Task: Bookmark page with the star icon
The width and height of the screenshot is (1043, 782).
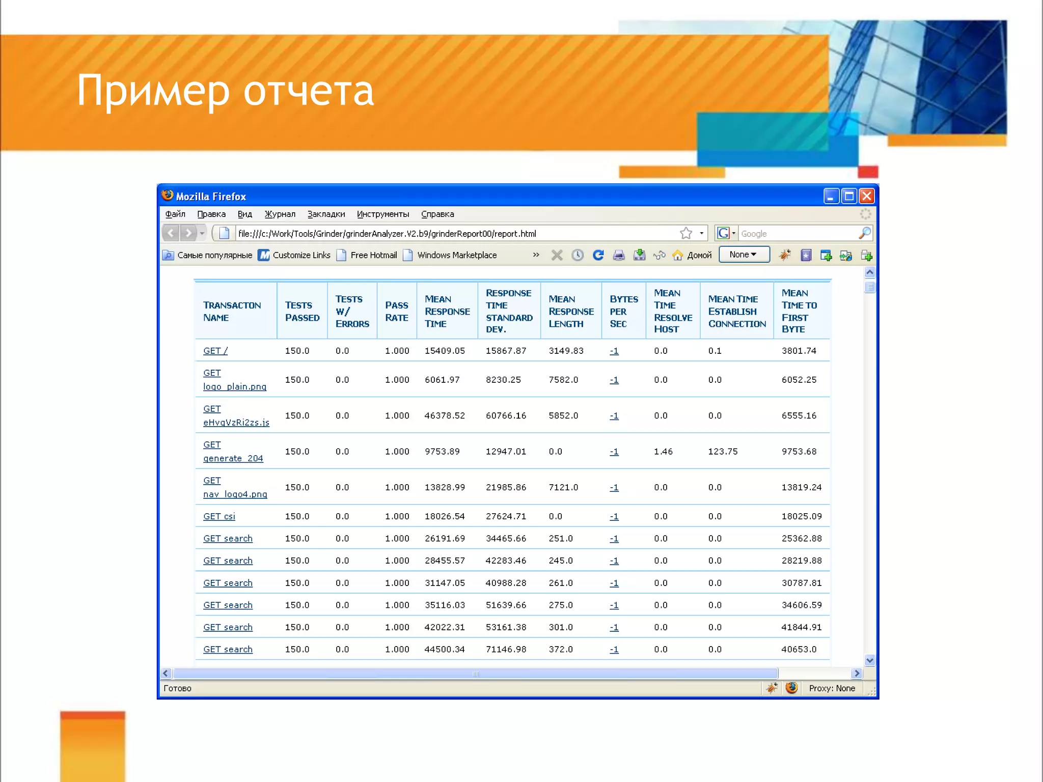Action: [685, 233]
